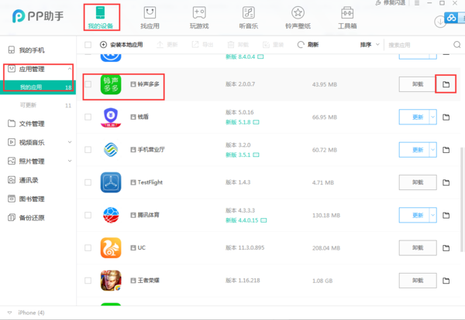Click the blue cloud icon
This screenshot has width=465, height=320.
[451, 18]
